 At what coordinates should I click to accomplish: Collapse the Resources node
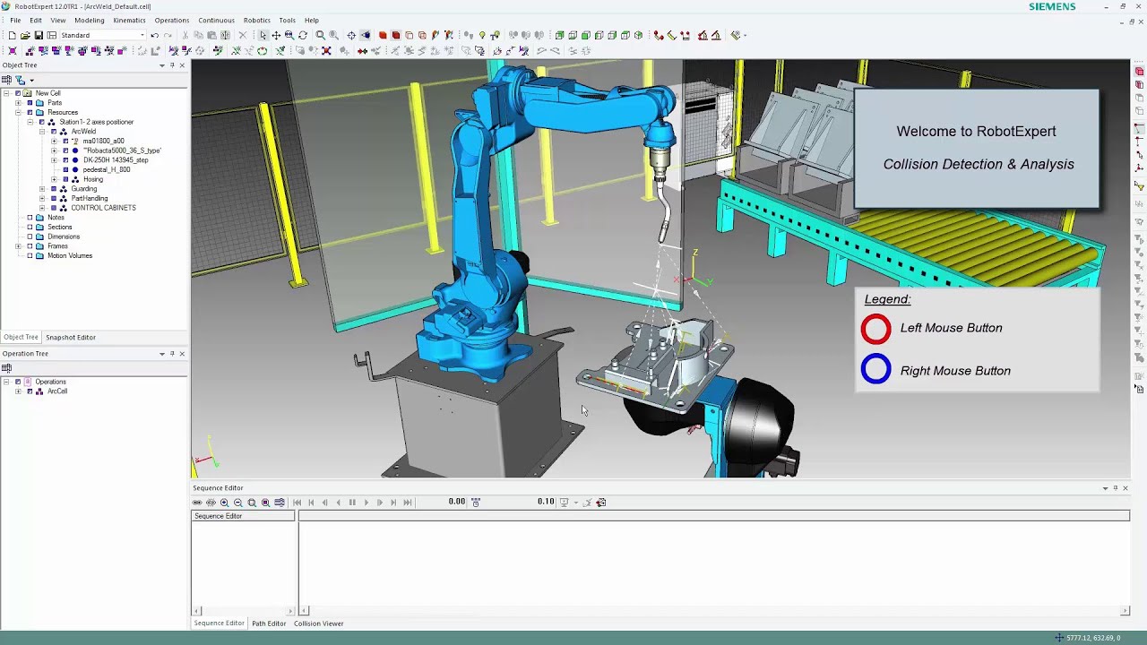(17, 112)
